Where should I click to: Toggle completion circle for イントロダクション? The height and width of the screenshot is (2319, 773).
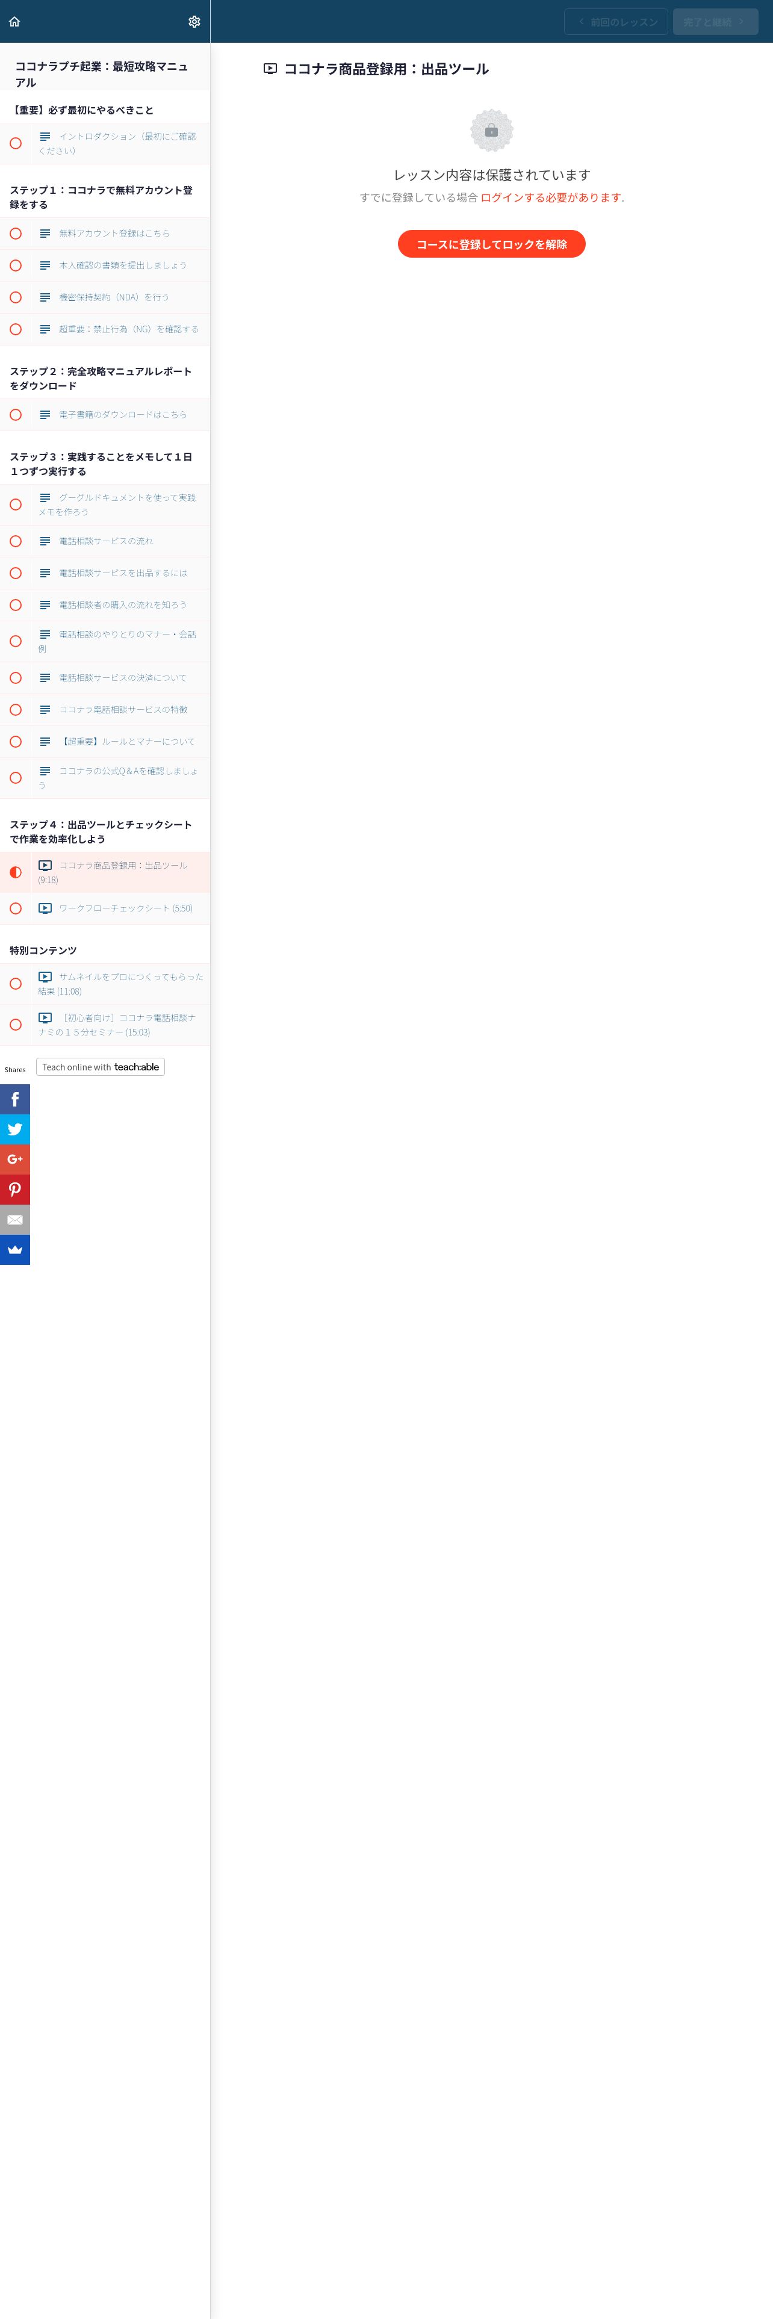pyautogui.click(x=15, y=143)
